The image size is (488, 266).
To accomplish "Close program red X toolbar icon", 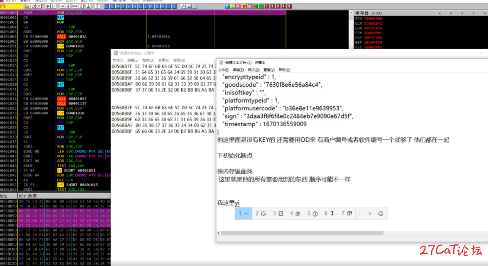I will coord(39,6).
